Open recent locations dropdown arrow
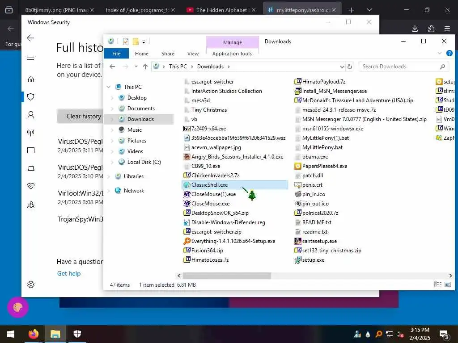458x343 pixels. pos(136,67)
